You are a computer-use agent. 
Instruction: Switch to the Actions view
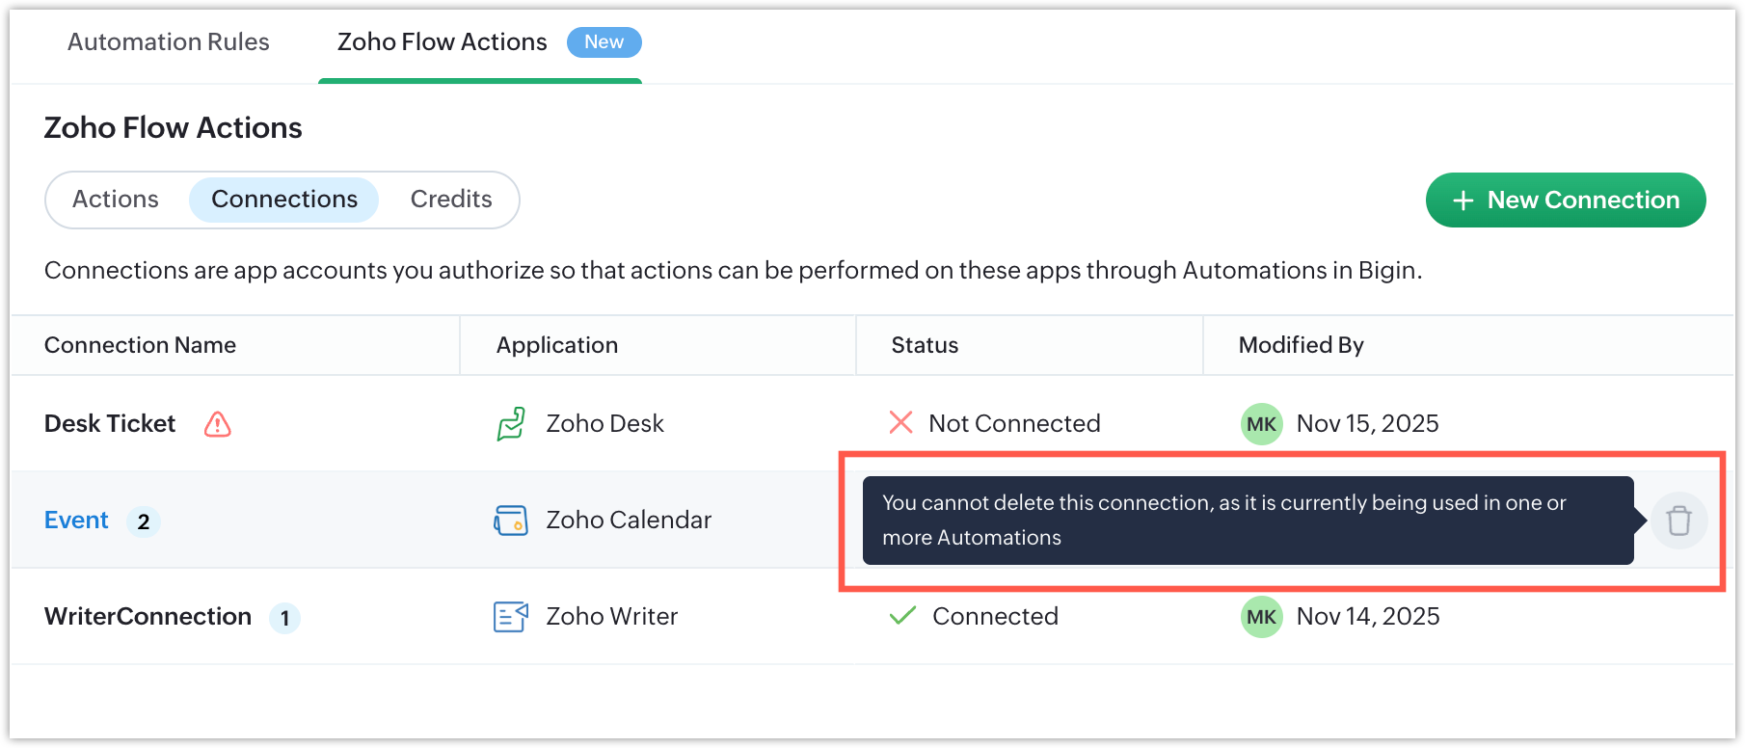click(116, 200)
